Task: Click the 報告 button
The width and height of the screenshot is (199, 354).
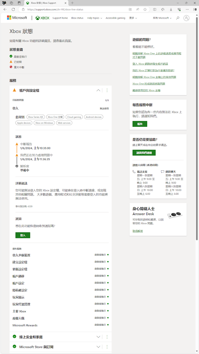Action: [140, 124]
